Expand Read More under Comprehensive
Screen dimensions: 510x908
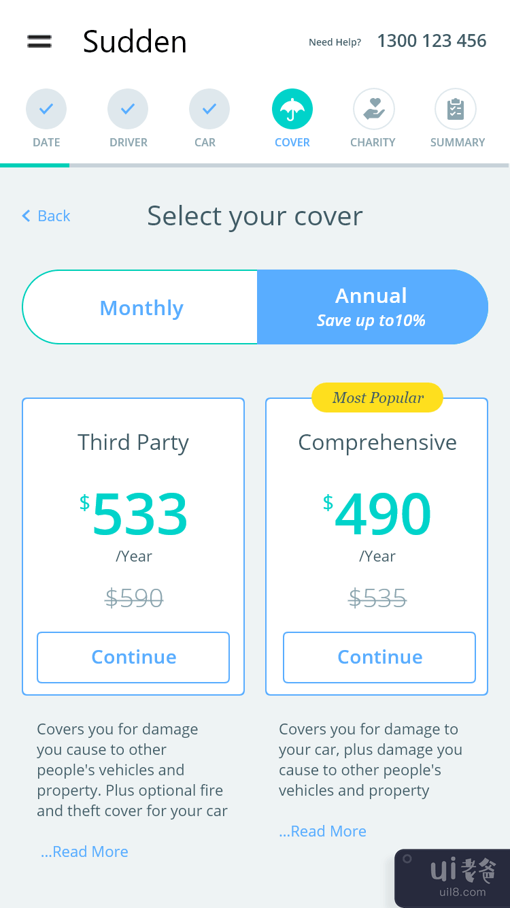click(x=323, y=831)
